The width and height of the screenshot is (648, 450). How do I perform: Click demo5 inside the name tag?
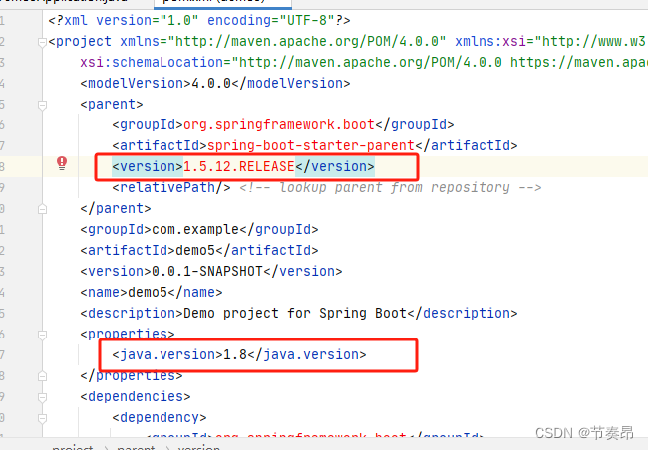coord(148,293)
